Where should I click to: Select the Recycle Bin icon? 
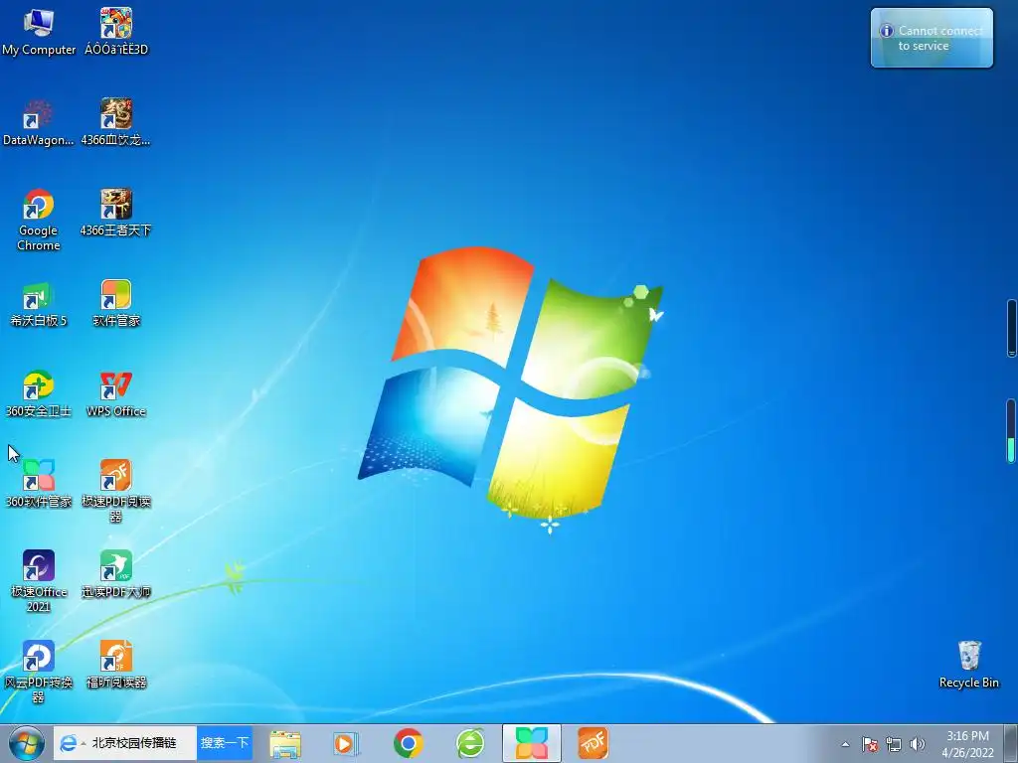968,665
